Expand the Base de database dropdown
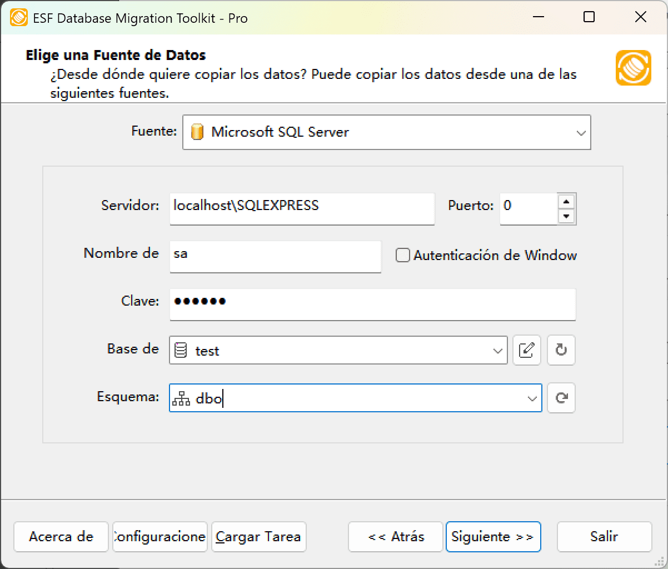The width and height of the screenshot is (668, 569). pyautogui.click(x=497, y=350)
